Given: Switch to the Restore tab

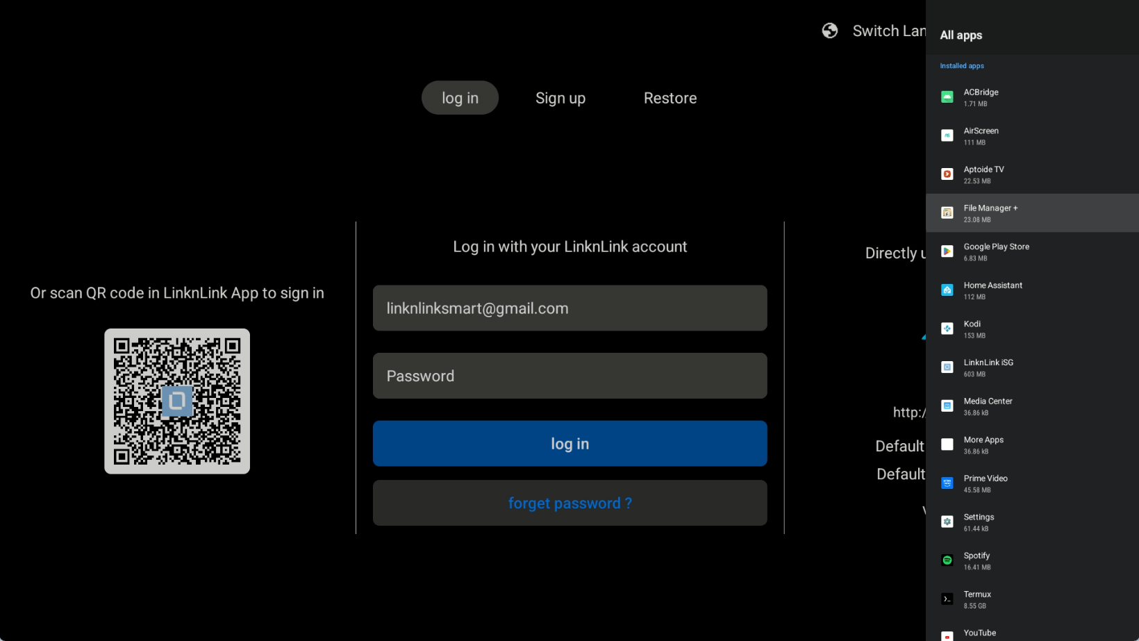Looking at the screenshot, I should pos(670,98).
